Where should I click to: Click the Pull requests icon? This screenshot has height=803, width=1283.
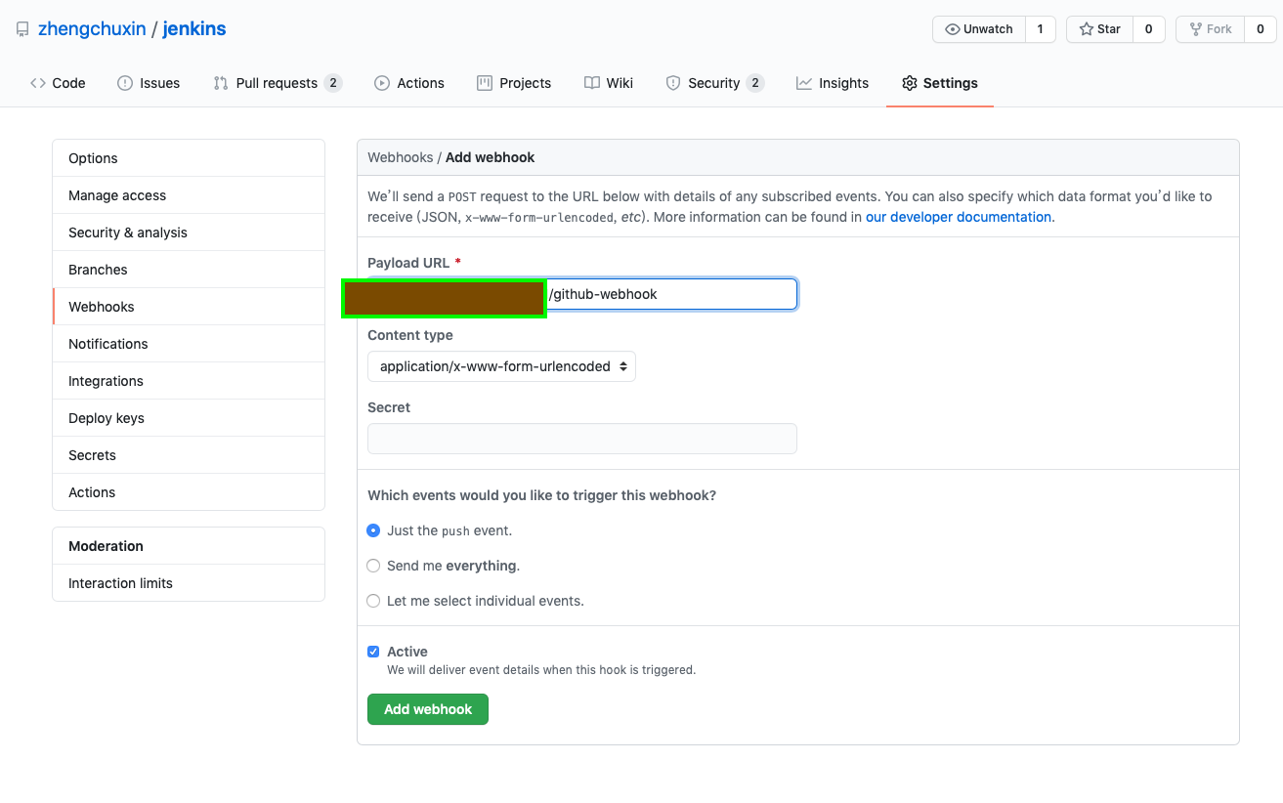(221, 83)
